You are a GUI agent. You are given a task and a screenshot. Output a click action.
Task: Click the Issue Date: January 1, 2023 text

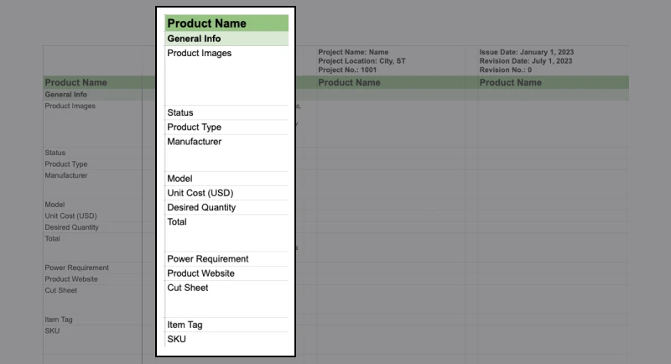pyautogui.click(x=526, y=53)
